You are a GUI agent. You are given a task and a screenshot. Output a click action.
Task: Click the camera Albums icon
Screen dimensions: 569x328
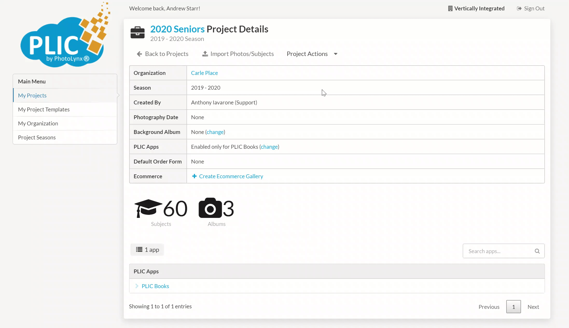(210, 208)
